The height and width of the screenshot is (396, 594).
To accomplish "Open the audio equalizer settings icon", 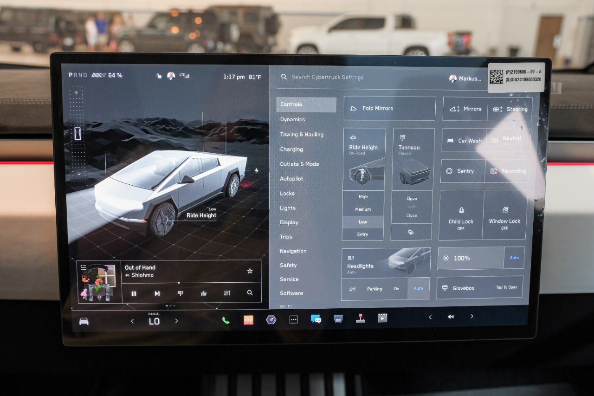I will coord(226,293).
